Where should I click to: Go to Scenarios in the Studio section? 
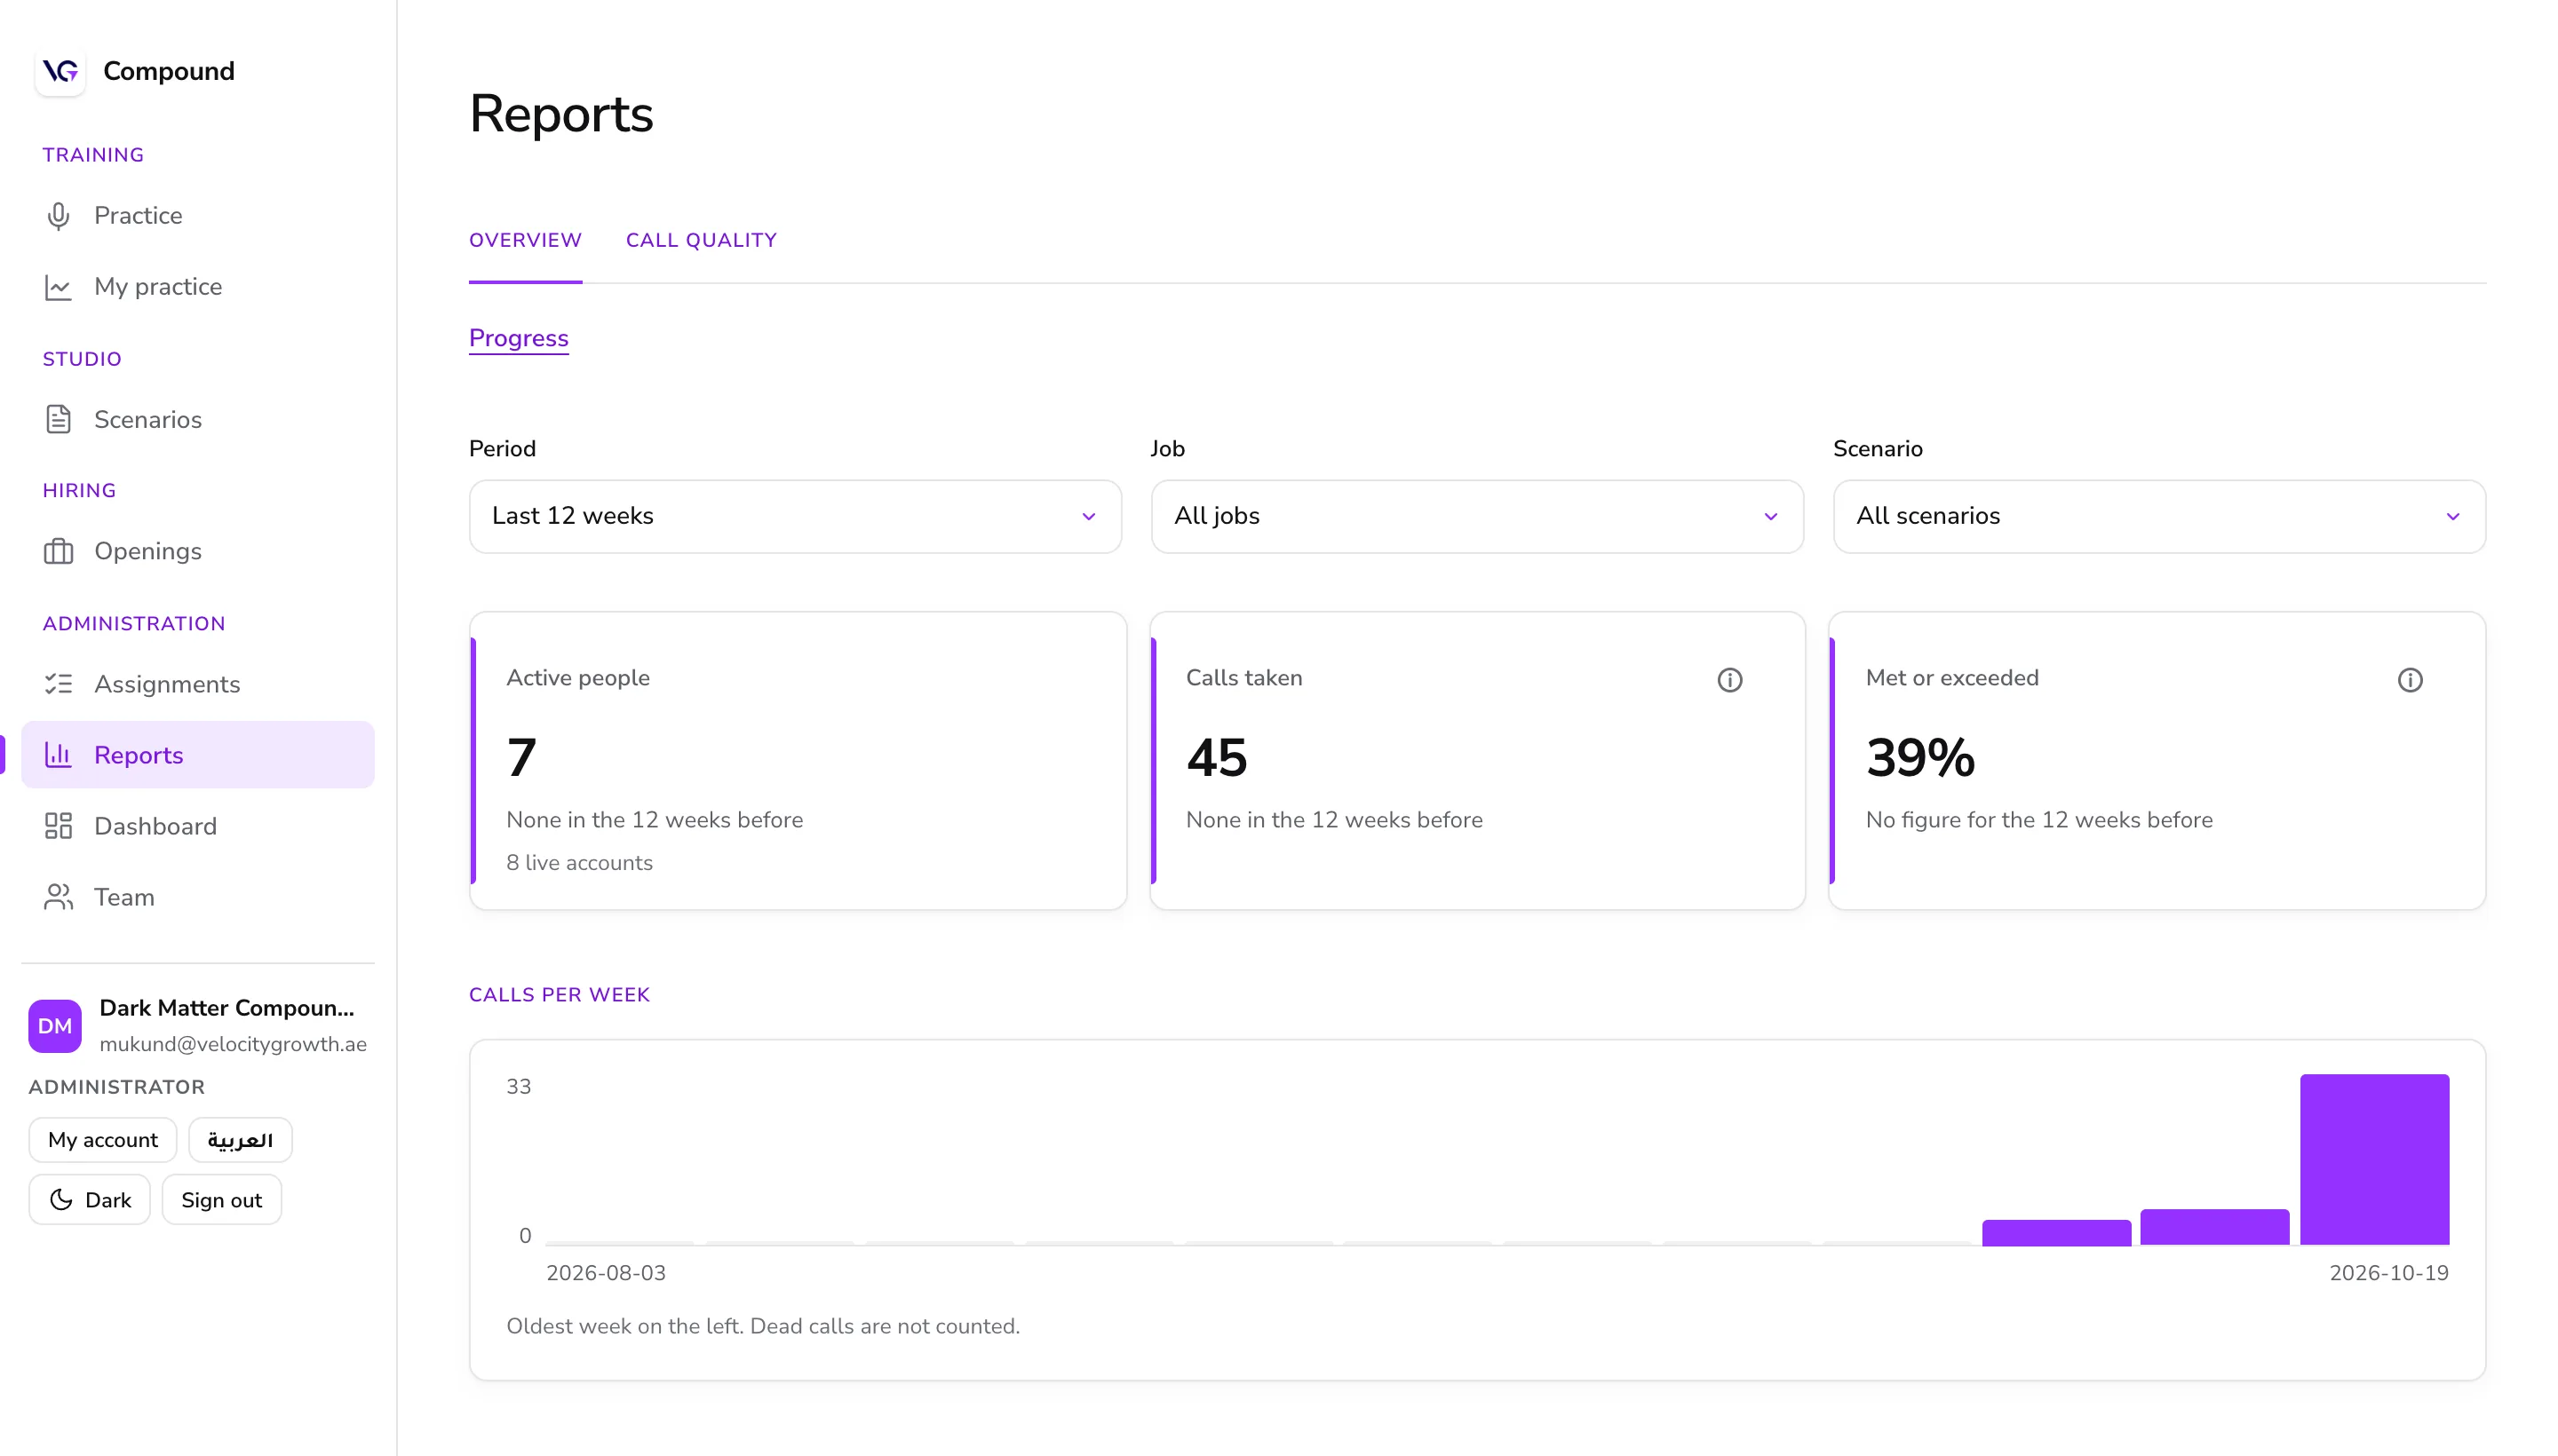click(x=198, y=420)
